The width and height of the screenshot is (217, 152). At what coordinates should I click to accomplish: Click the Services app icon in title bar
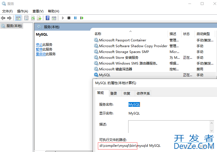click(4, 4)
